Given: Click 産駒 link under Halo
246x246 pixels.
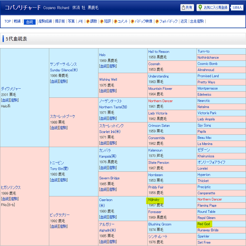Looking at the screenshot, I should tap(112, 66).
